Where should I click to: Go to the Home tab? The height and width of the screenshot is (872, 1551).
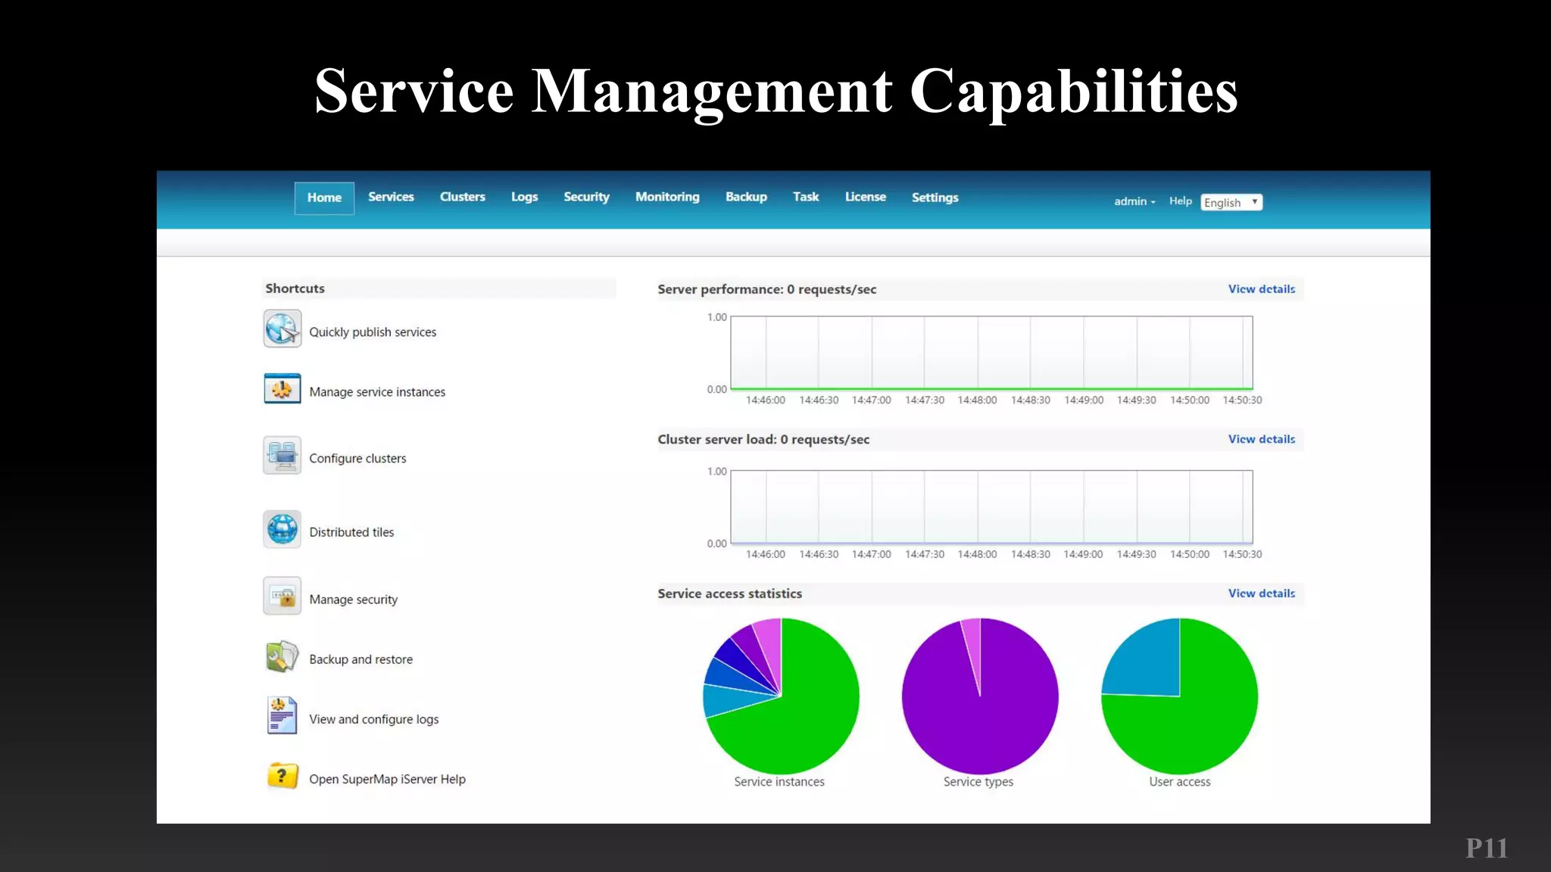click(324, 198)
